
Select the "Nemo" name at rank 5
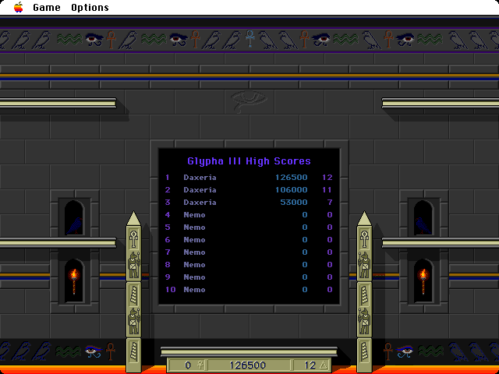click(194, 227)
